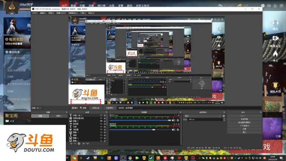Click the 传火 flame icon in the game
Viewport: 286px width, 161px height.
[275, 54]
